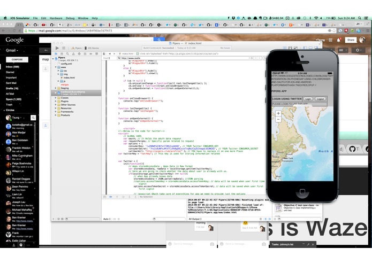Open the Project navigator folder icon
372x264 pixels.
56,54
